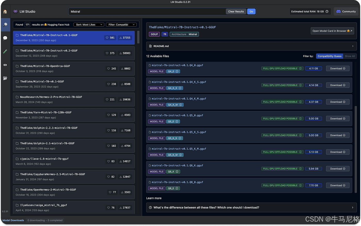Click the info icon beside Q4_0 tag
Screen dimensions: 361x226
click(177, 71)
